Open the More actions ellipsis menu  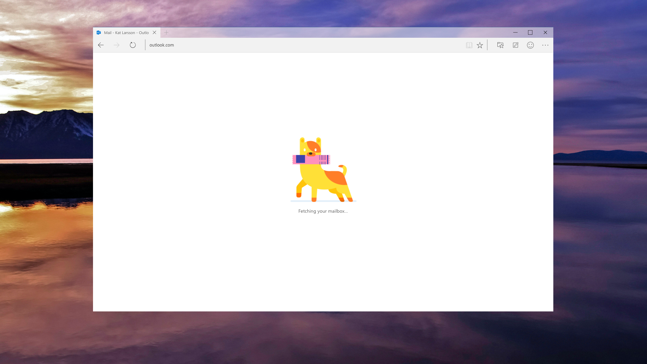[x=545, y=45]
